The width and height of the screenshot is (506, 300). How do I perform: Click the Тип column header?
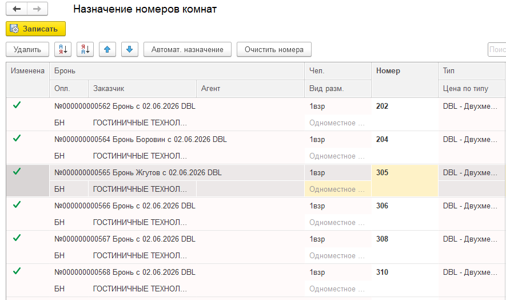[472, 71]
